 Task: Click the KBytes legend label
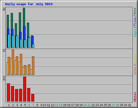click(x=135, y=97)
